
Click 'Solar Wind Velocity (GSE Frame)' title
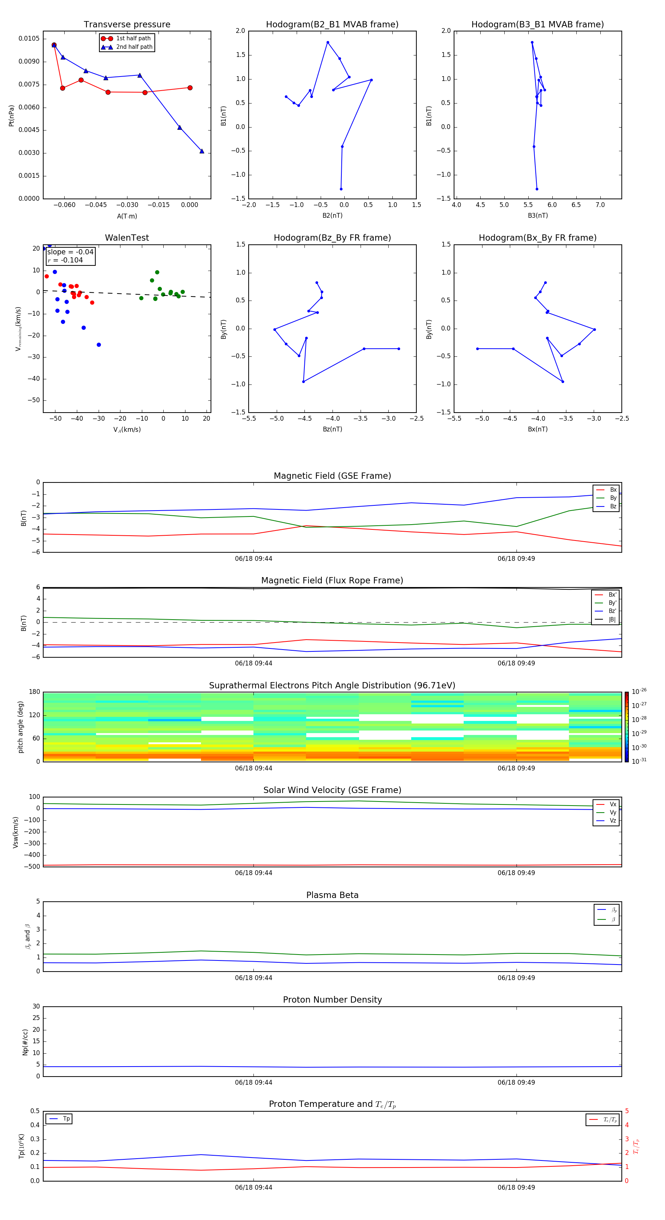pyautogui.click(x=332, y=790)
